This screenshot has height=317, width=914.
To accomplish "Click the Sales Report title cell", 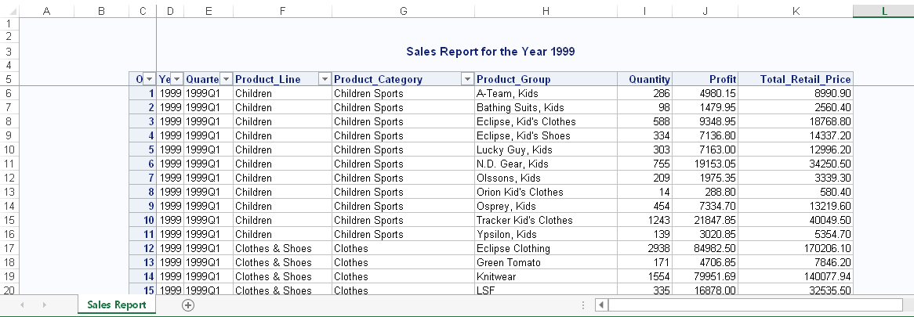I will pos(491,52).
